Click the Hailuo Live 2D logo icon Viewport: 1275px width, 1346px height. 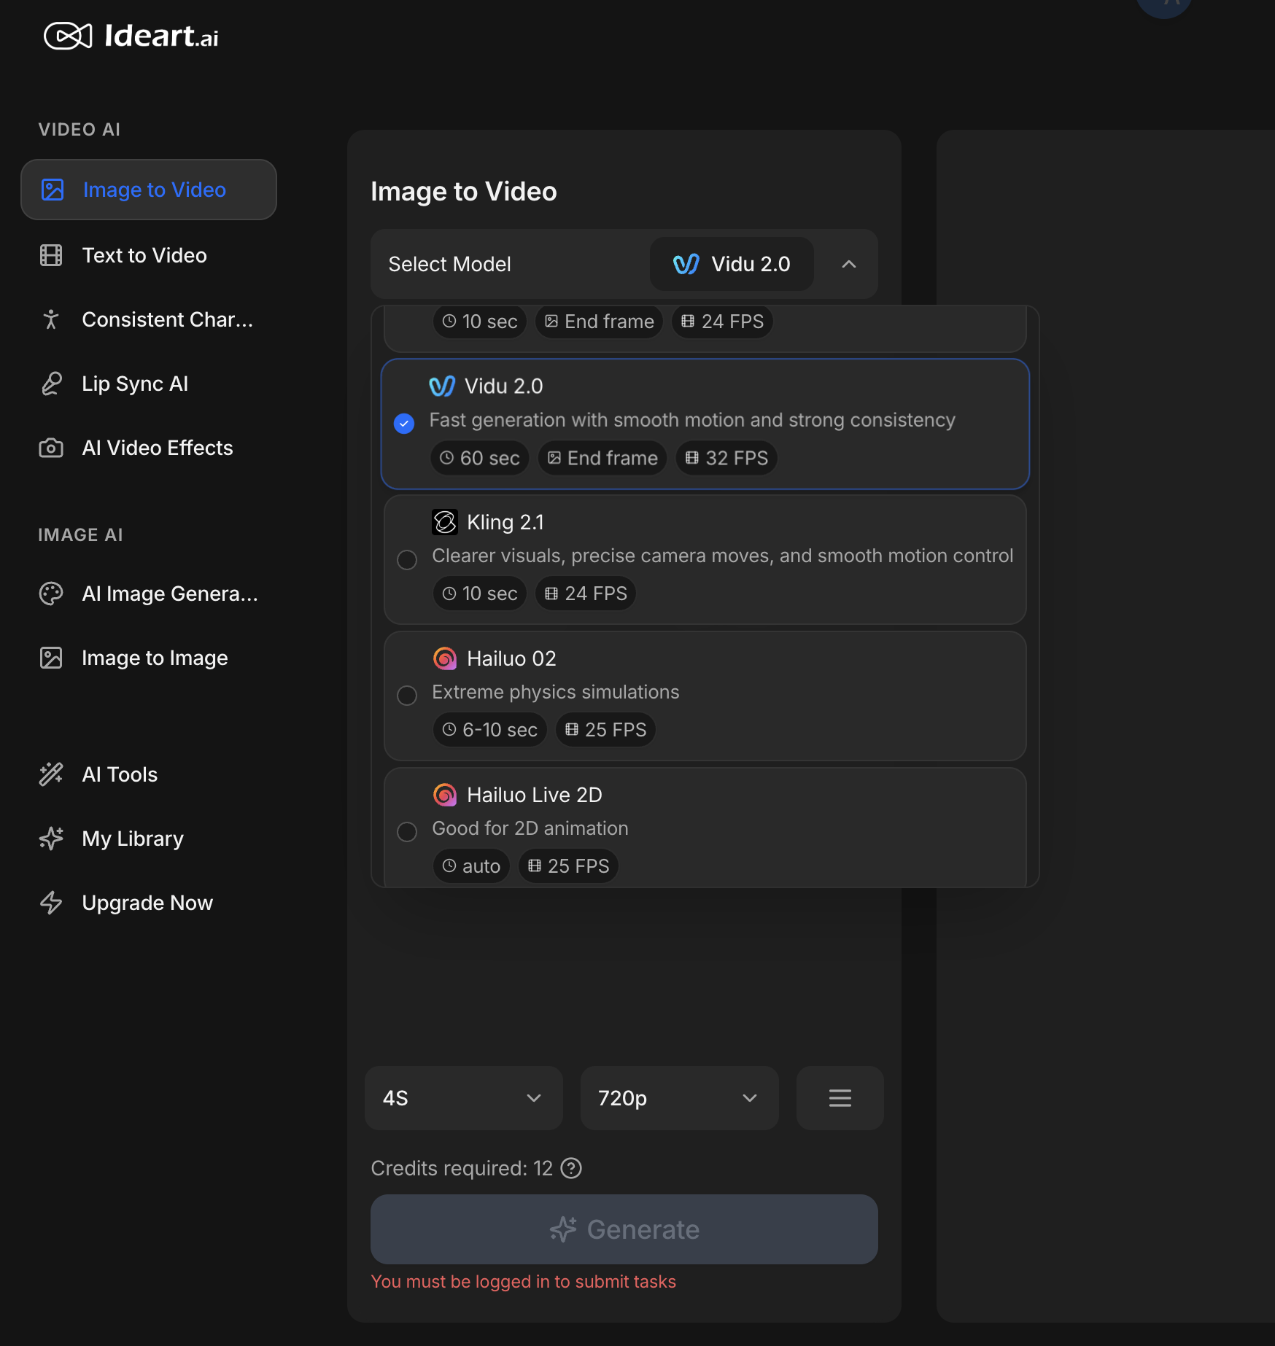(x=445, y=795)
